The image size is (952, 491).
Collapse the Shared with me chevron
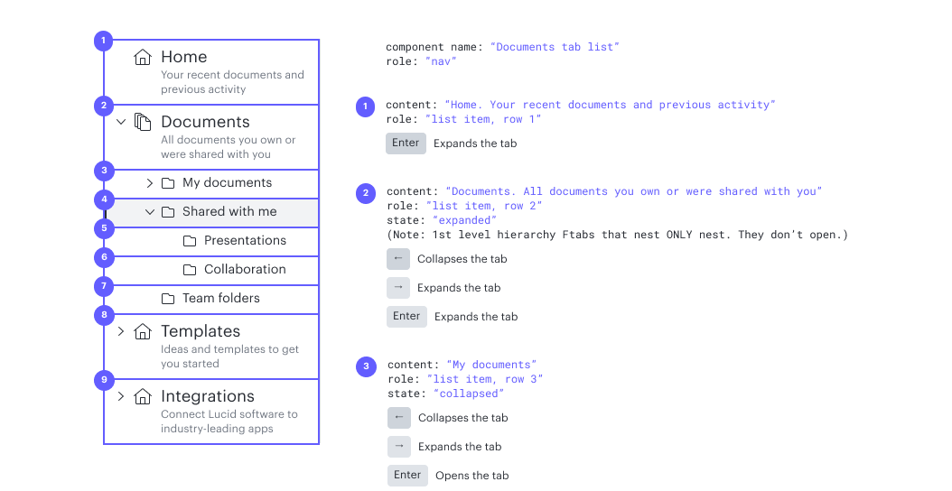coord(150,212)
